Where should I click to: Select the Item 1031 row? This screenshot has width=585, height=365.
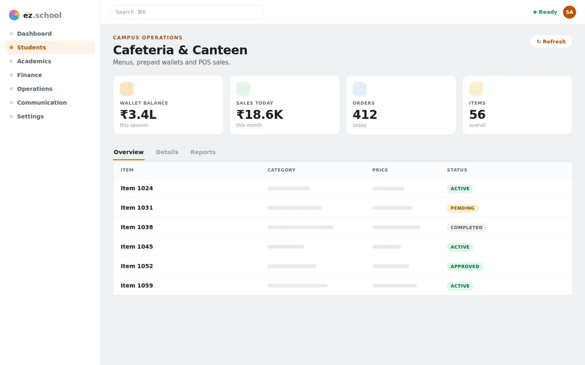point(343,208)
